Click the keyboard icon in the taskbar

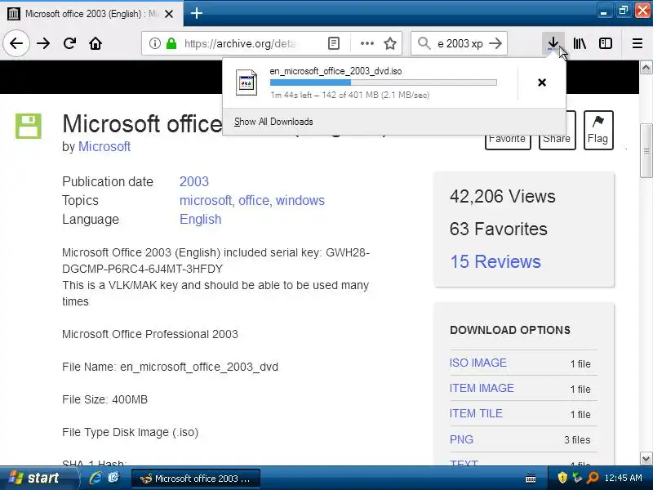coord(531,479)
